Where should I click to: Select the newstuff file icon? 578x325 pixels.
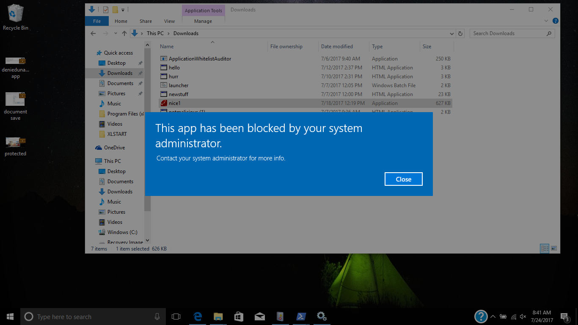click(164, 94)
